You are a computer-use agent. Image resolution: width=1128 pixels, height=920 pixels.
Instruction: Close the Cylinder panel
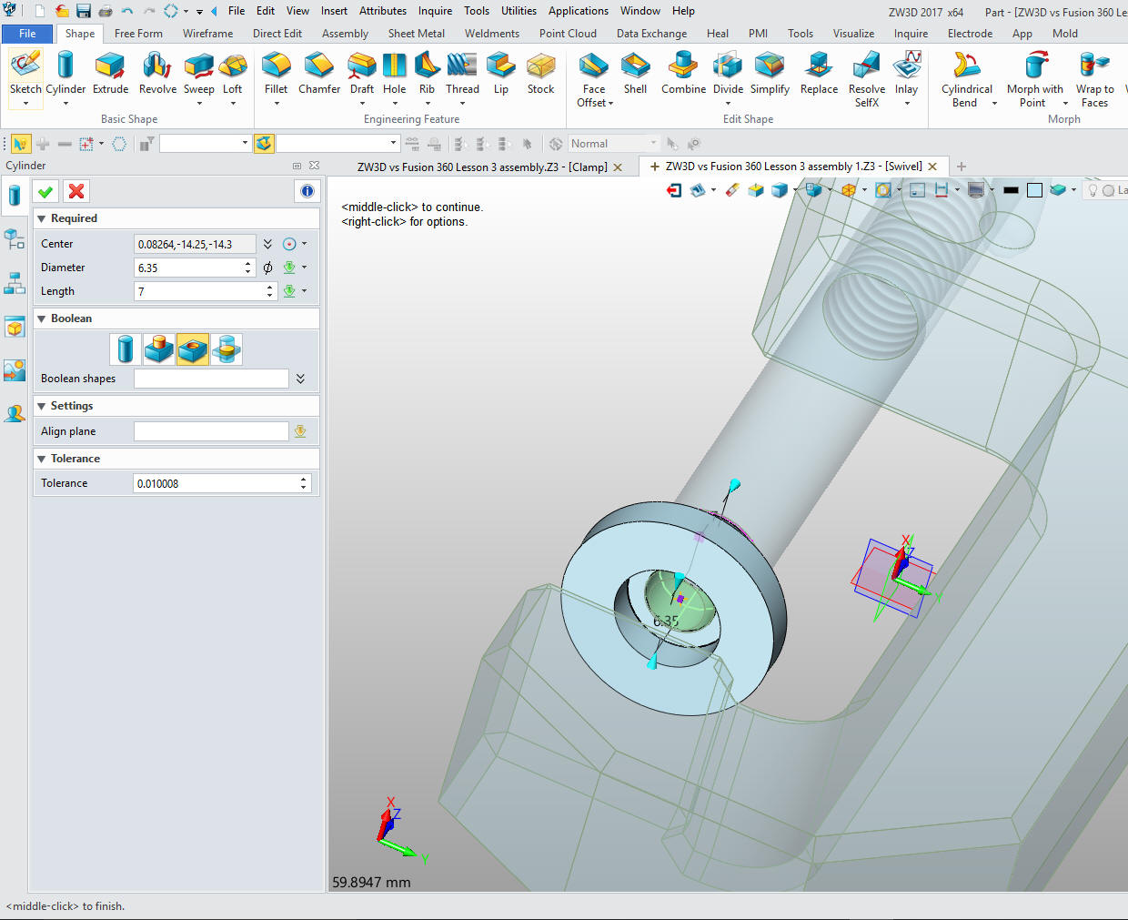[x=314, y=166]
